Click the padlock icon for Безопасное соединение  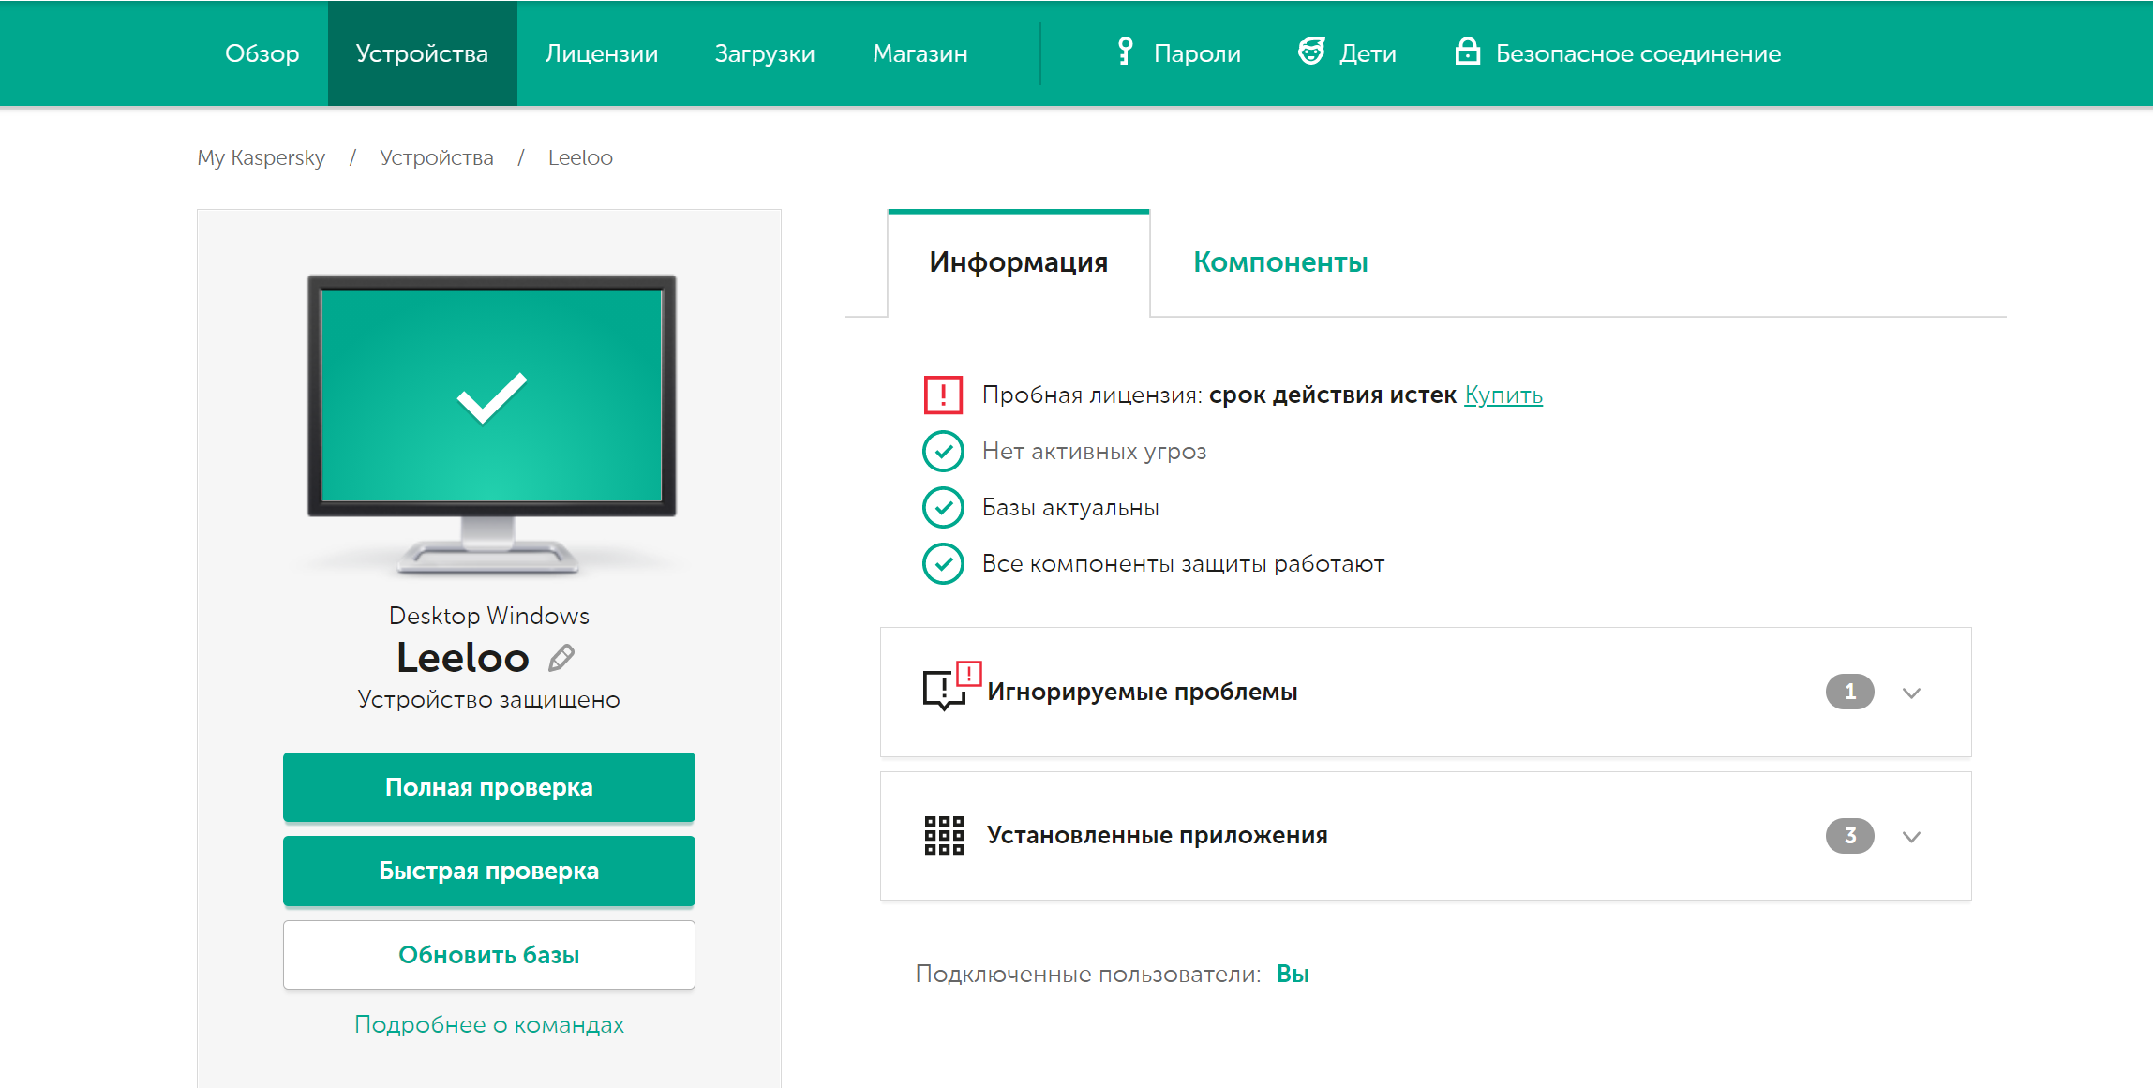click(x=1467, y=52)
